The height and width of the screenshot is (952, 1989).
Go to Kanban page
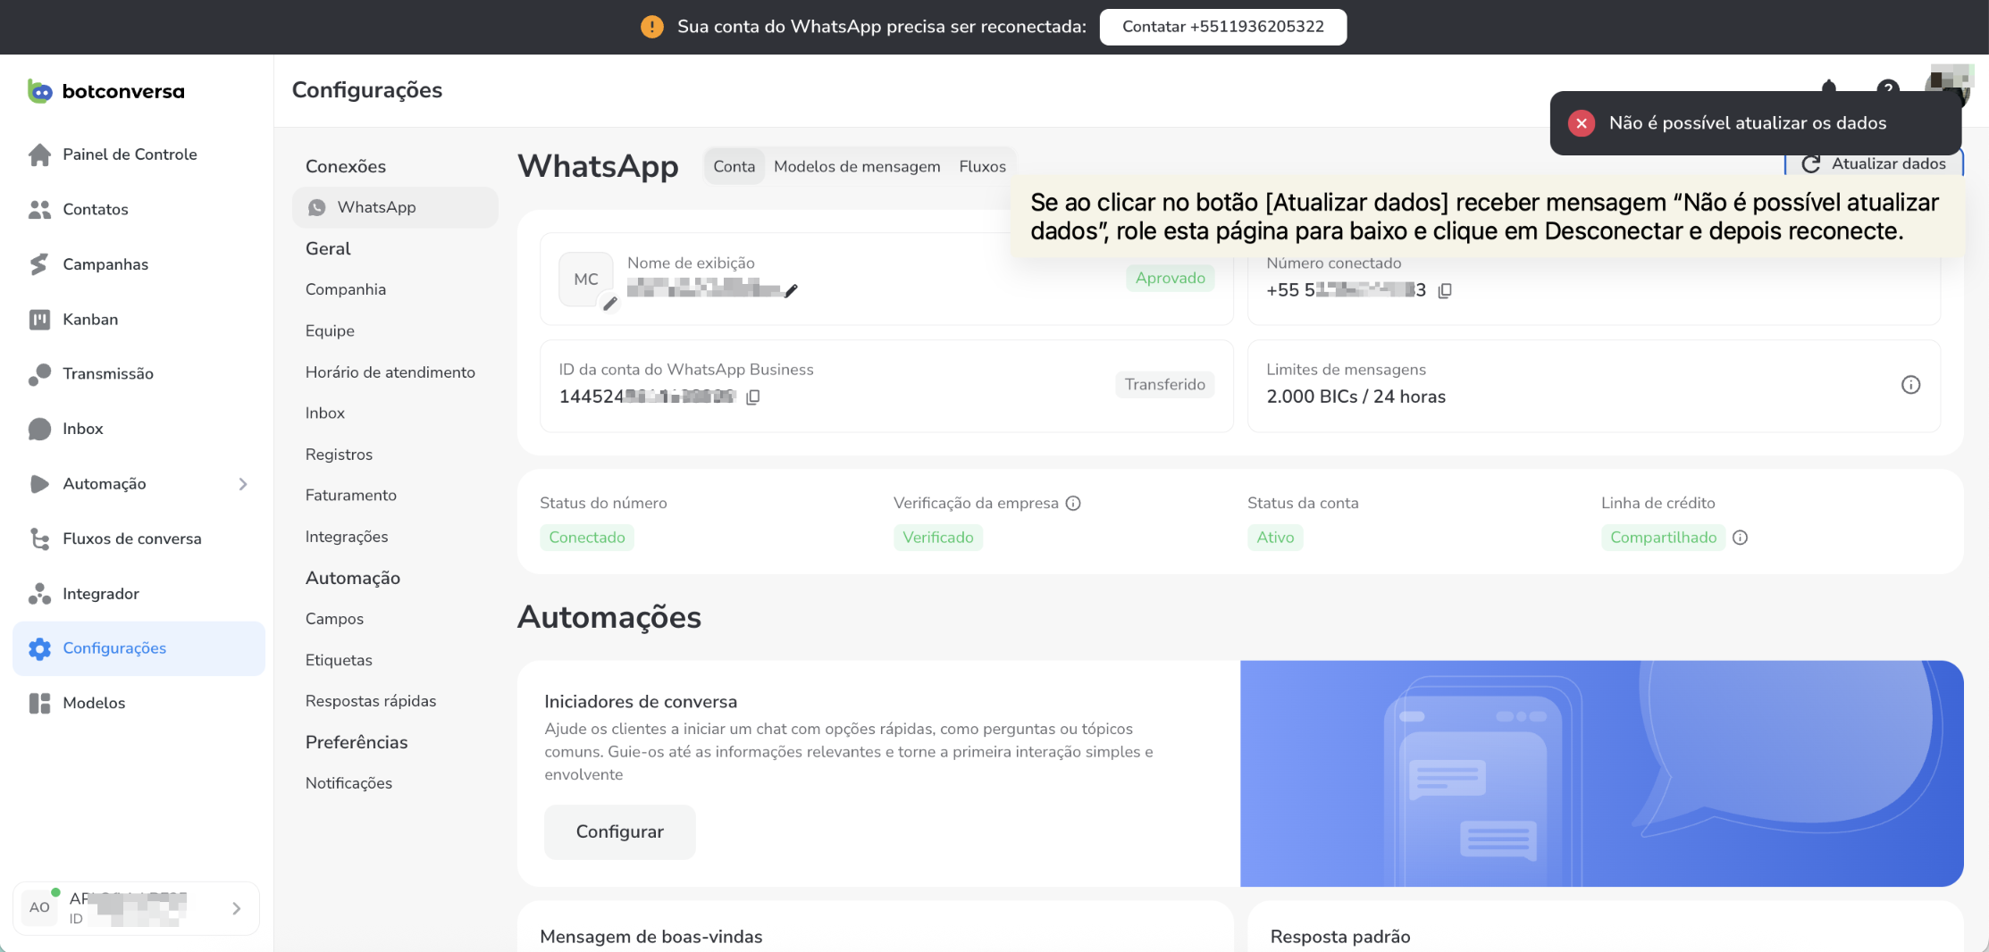(90, 319)
